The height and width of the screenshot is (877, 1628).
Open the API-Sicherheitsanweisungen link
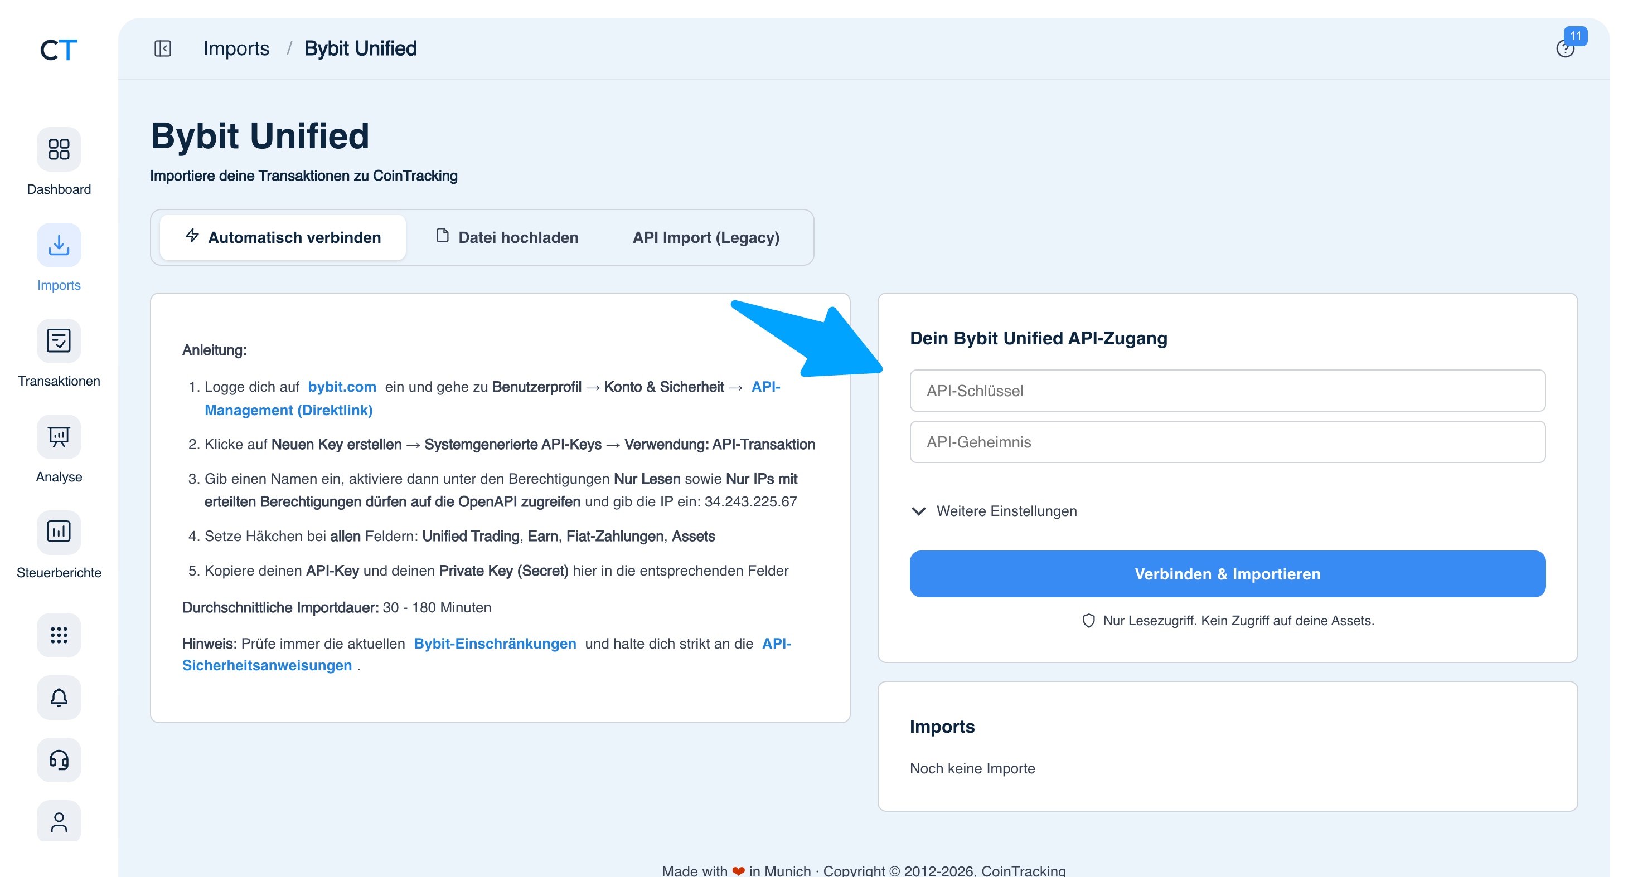tap(267, 665)
